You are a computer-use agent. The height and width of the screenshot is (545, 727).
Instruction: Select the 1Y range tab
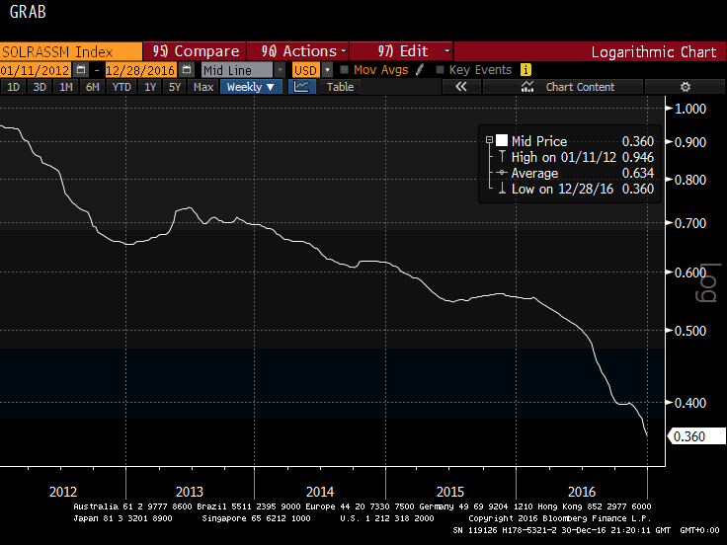point(150,87)
